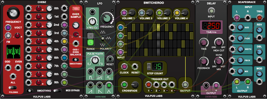Select the LFO H range button

click(90, 36)
